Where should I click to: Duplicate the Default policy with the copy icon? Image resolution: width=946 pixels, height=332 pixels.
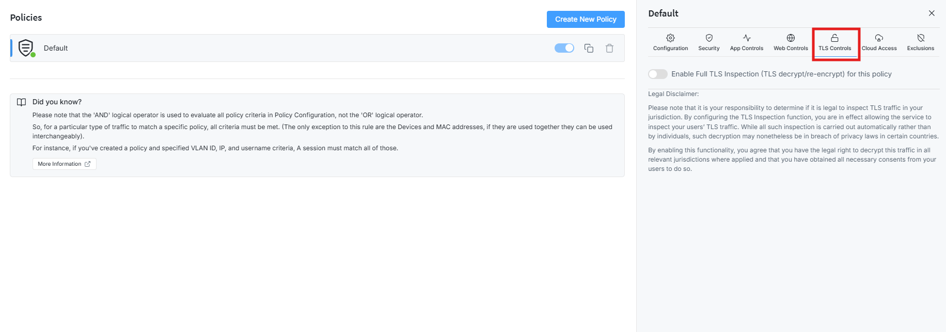[589, 48]
